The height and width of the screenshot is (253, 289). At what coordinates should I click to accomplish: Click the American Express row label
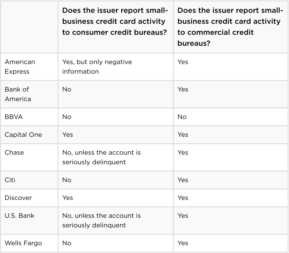click(x=20, y=67)
